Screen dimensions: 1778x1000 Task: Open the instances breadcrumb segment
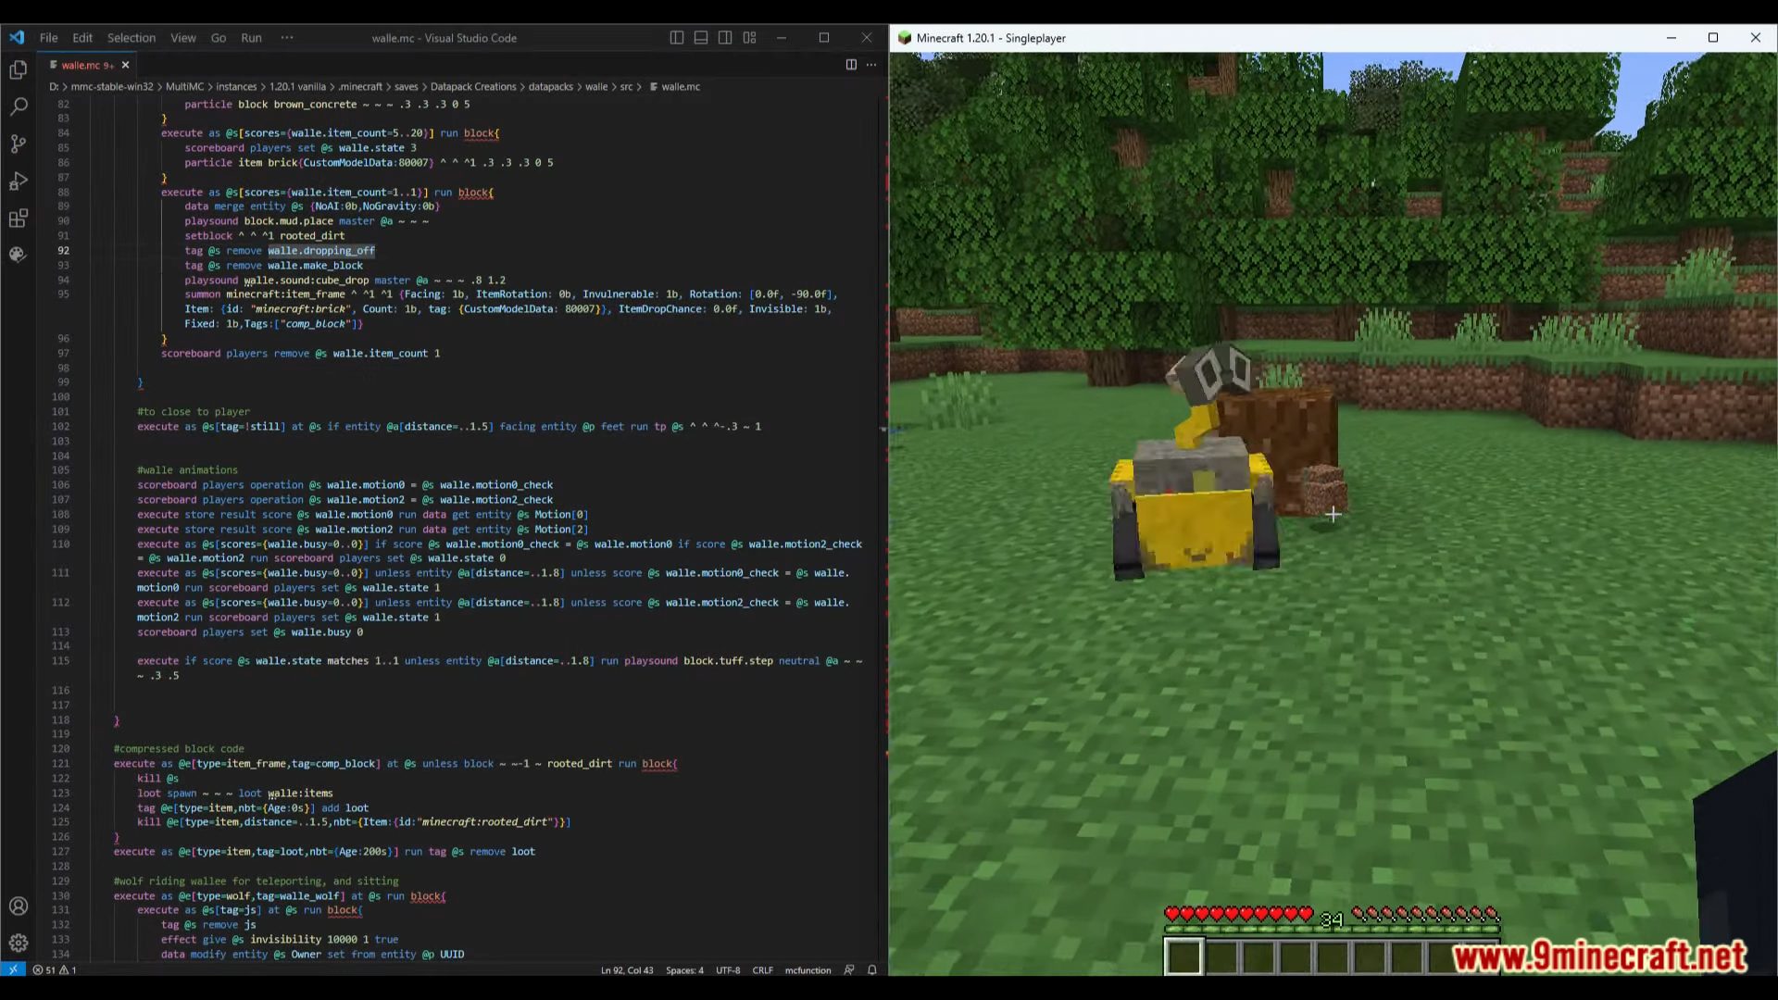coord(236,87)
